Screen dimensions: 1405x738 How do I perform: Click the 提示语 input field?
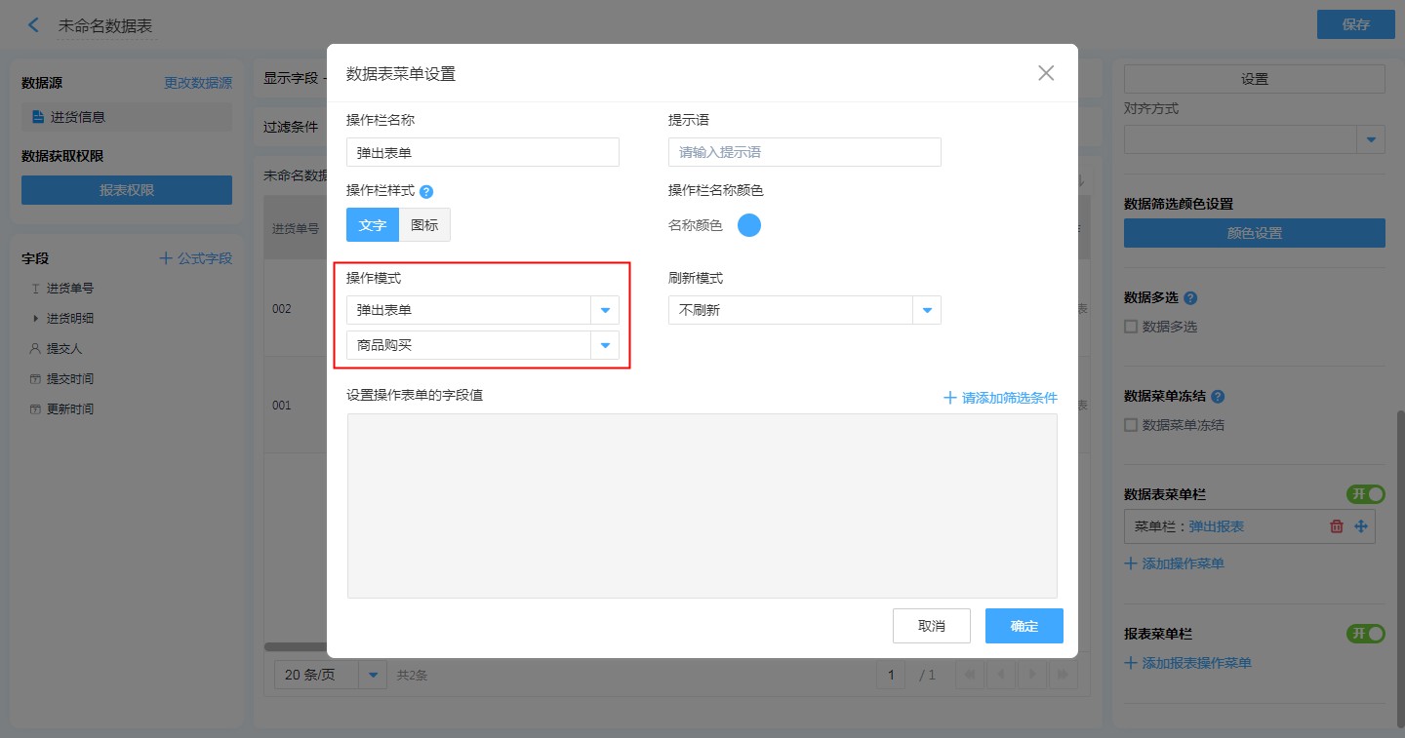pos(804,152)
